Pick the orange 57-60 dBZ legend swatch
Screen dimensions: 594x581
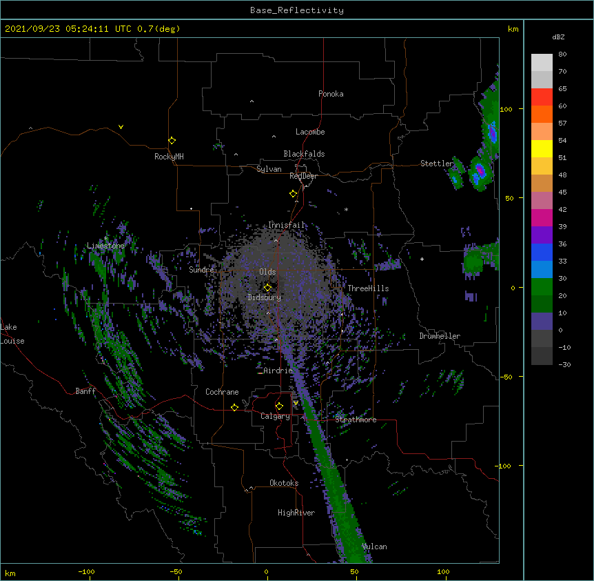[x=542, y=114]
